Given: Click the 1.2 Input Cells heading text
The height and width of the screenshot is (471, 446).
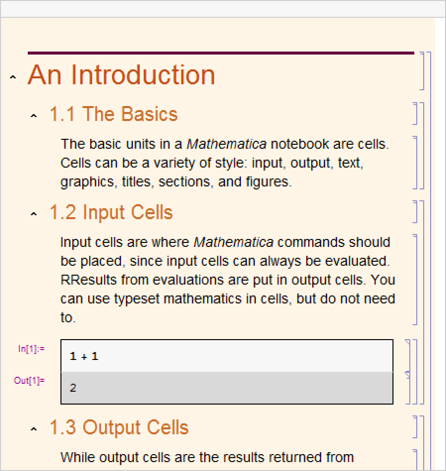Looking at the screenshot, I should (111, 212).
